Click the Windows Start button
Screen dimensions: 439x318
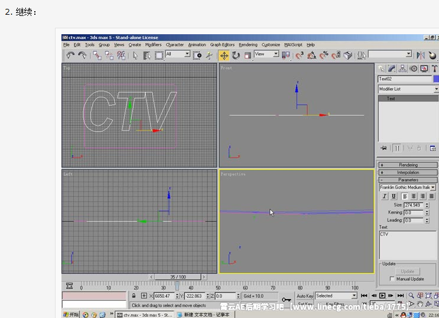tap(71, 314)
